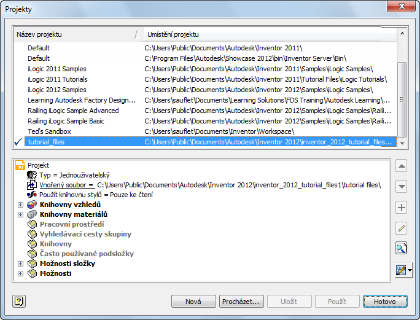Click the Často používané podsložky folder icon
The image size is (420, 320).
point(32,254)
